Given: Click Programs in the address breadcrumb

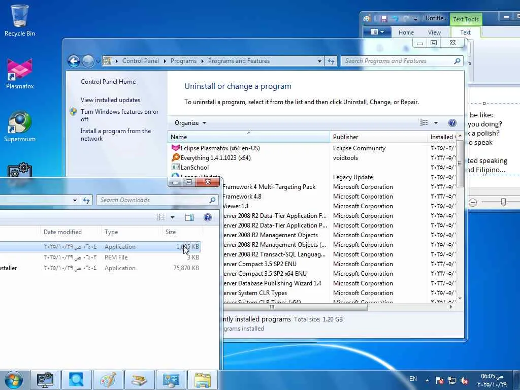Looking at the screenshot, I should tap(183, 61).
